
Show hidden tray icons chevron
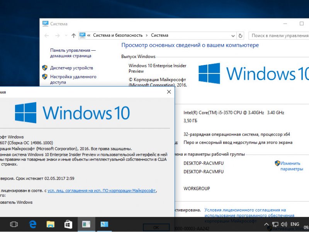[266, 224]
